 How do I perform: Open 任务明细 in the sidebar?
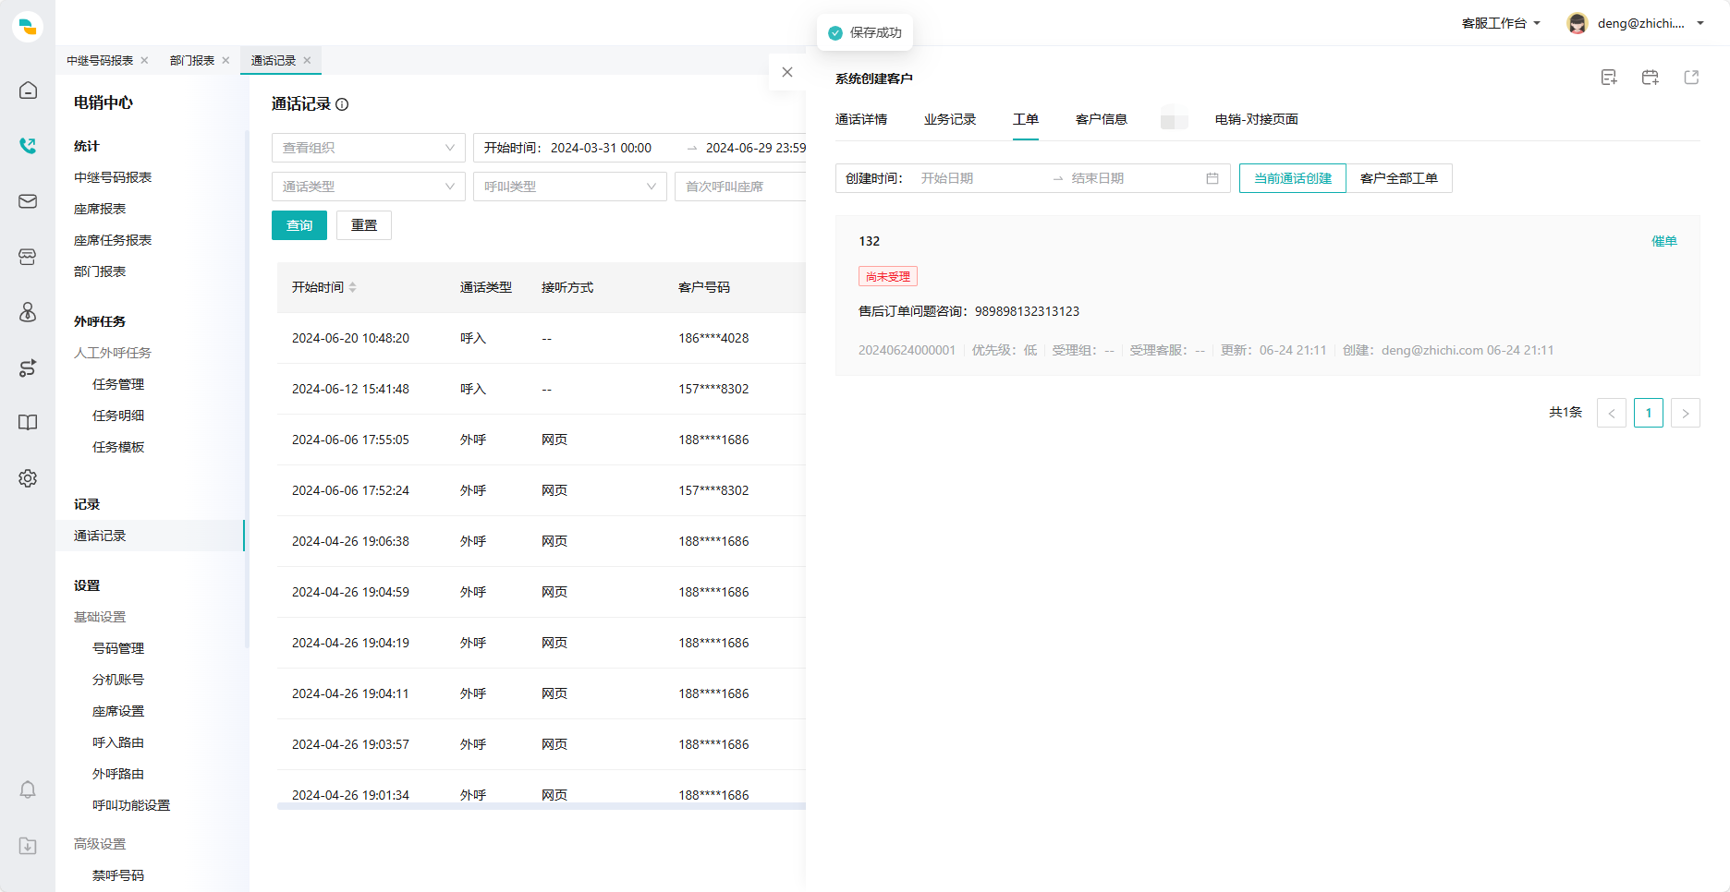118,416
